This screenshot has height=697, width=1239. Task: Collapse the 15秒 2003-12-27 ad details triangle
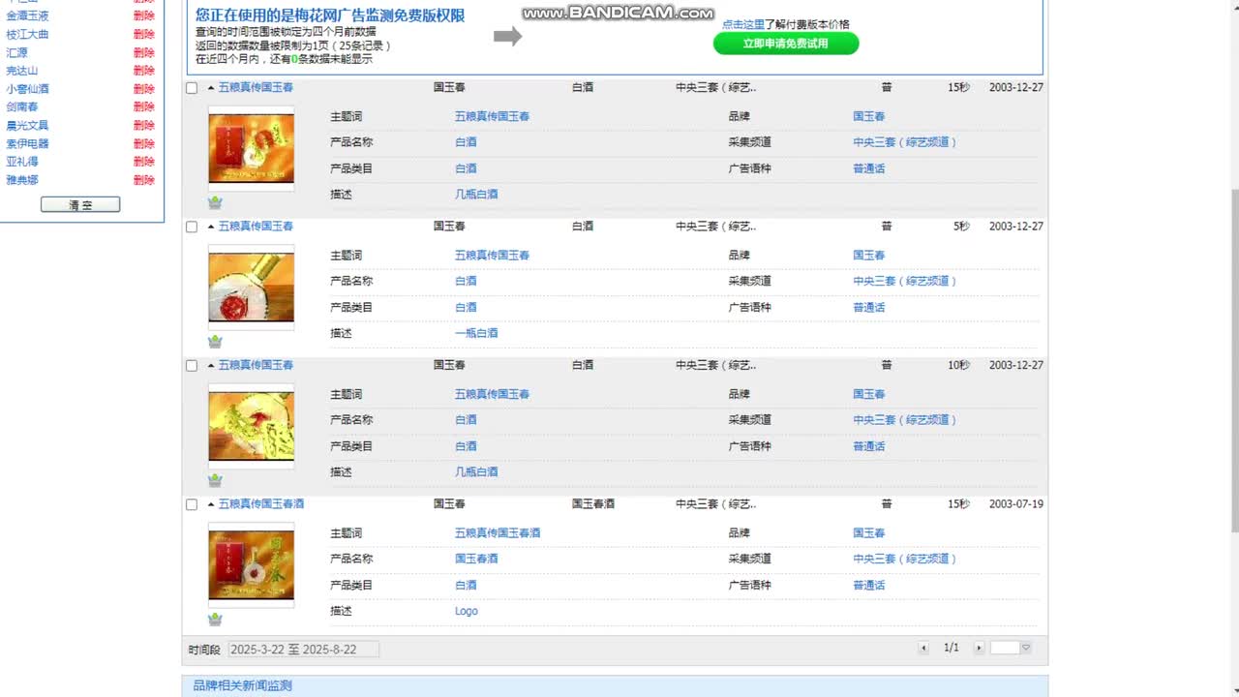pos(211,87)
